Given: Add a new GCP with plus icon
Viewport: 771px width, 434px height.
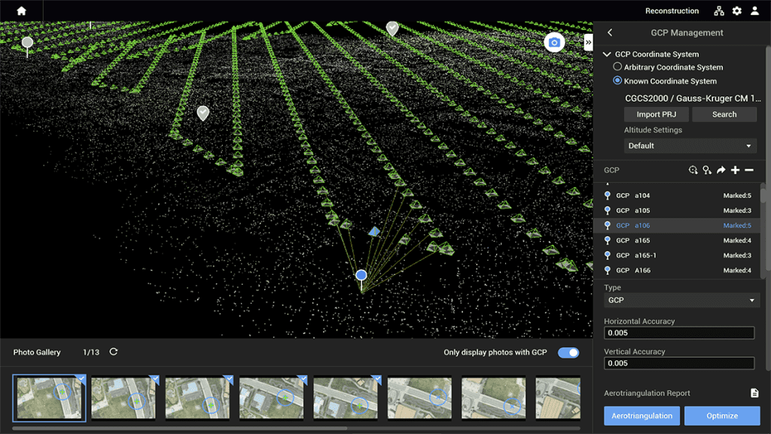Looking at the screenshot, I should 735,170.
